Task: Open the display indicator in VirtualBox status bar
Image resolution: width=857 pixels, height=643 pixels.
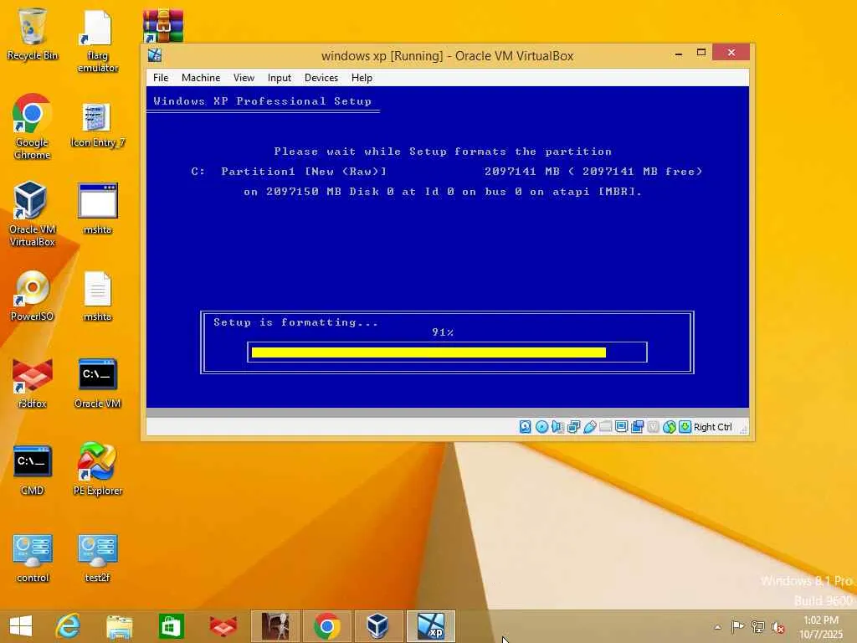Action: point(621,427)
